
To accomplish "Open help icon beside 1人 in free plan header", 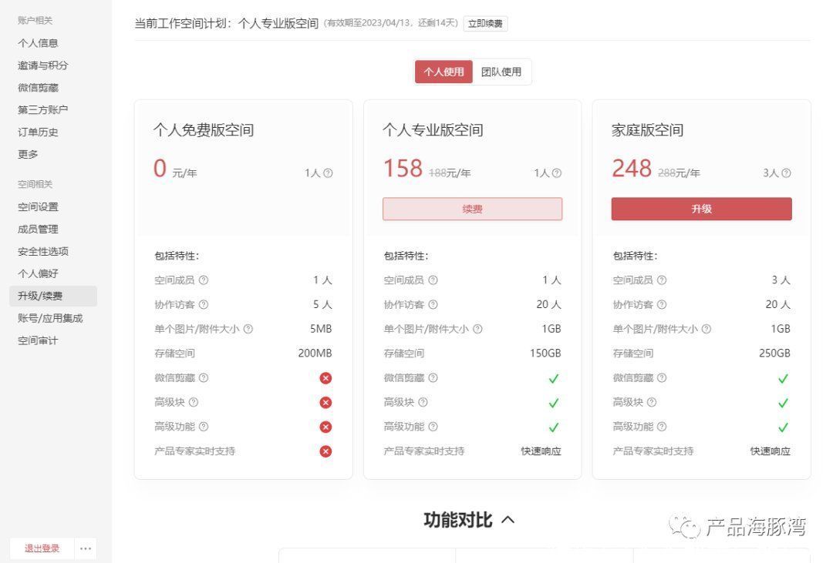I will [328, 173].
